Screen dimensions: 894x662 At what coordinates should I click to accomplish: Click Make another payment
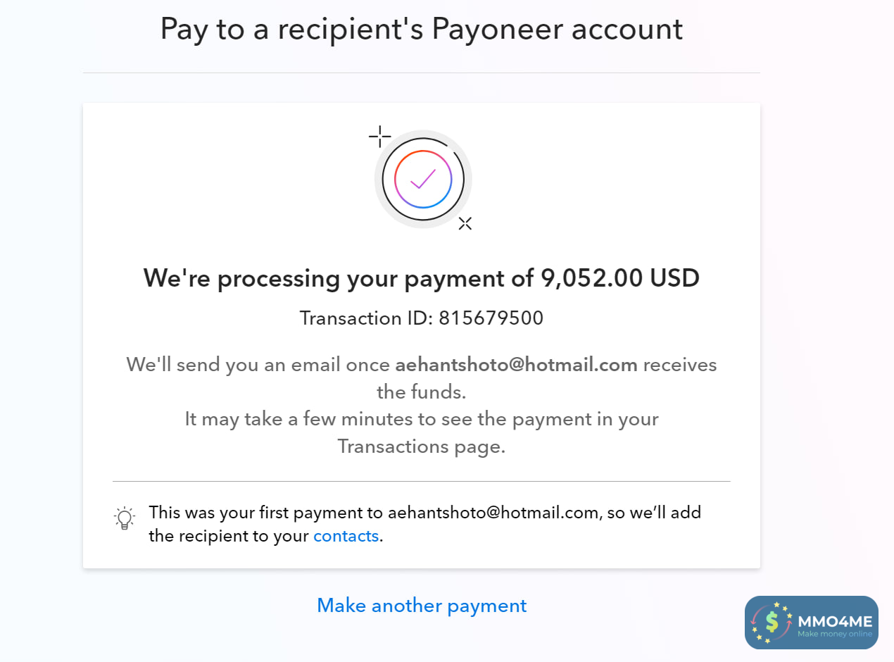(422, 606)
